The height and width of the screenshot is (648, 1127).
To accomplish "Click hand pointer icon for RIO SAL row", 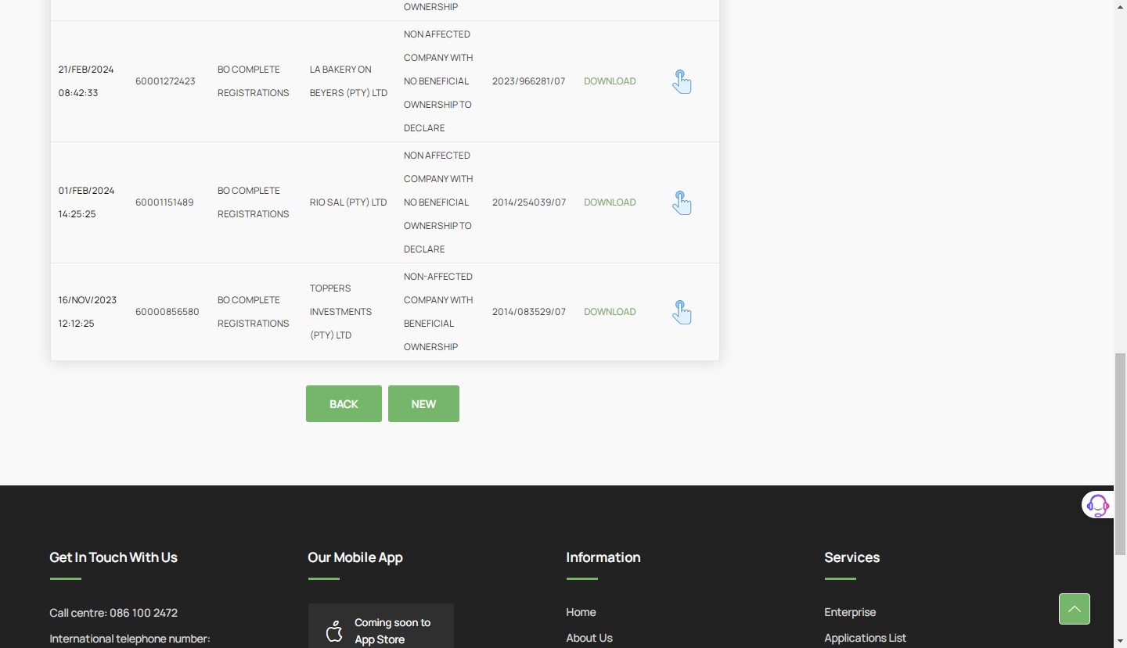I will [x=682, y=202].
